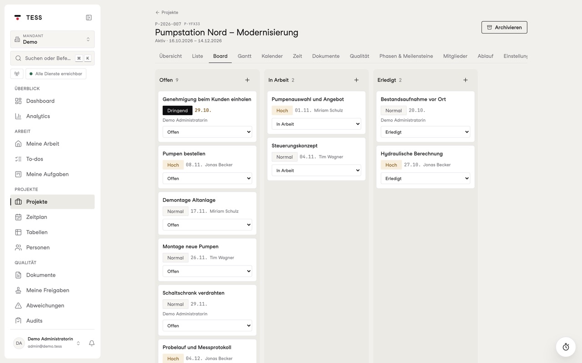Click the Alle Dienste erreichbar status button
Viewport: 582px width, 363px height.
coord(56,74)
